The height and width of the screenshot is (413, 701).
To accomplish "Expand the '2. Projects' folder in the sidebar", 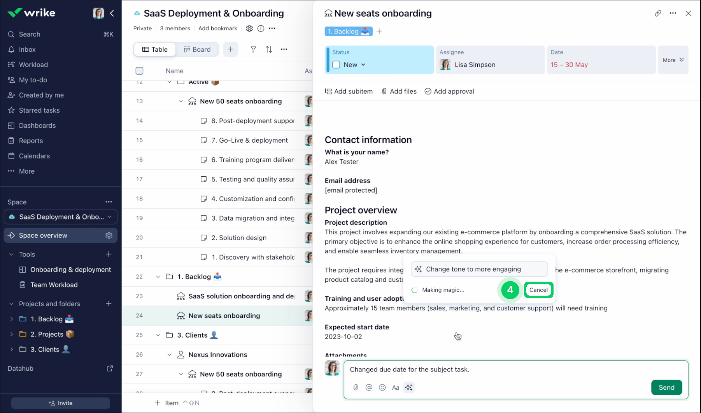I will (11, 334).
